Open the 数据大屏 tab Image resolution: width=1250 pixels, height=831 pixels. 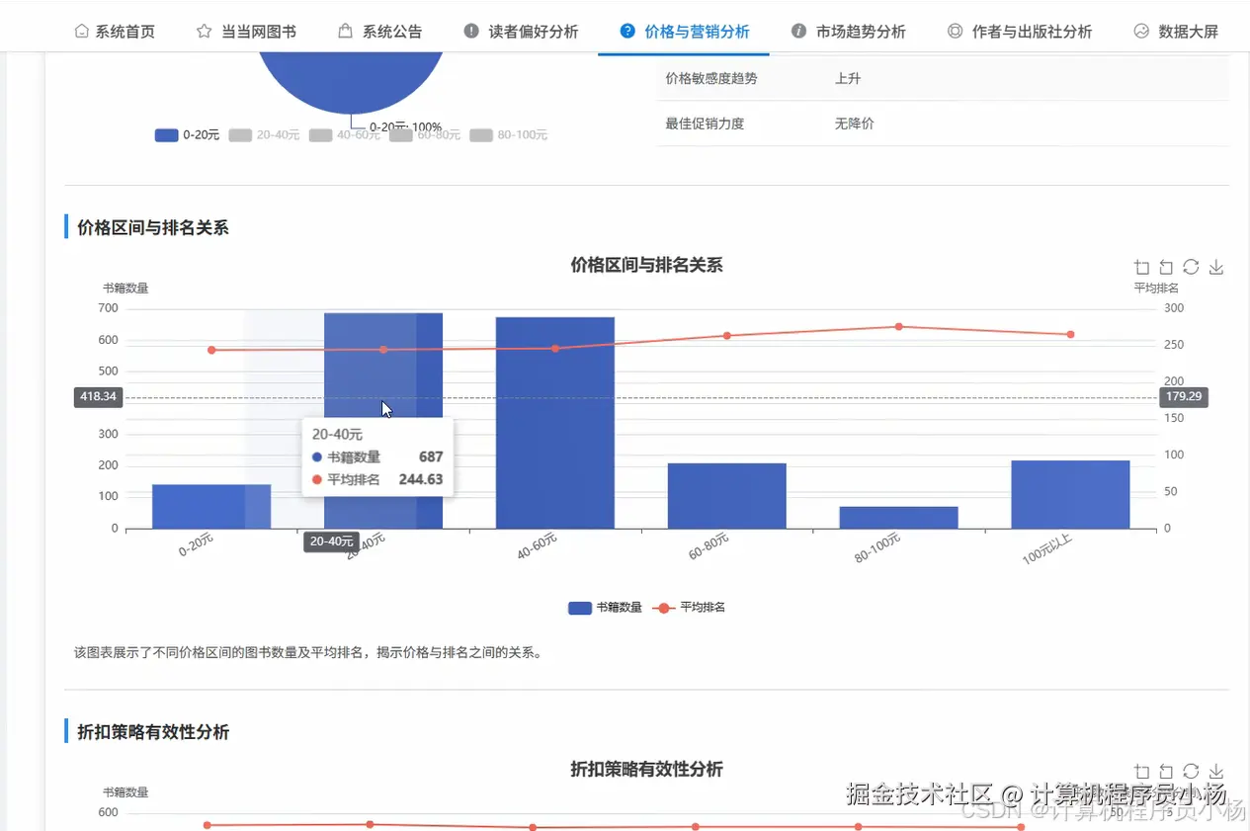pos(1176,32)
